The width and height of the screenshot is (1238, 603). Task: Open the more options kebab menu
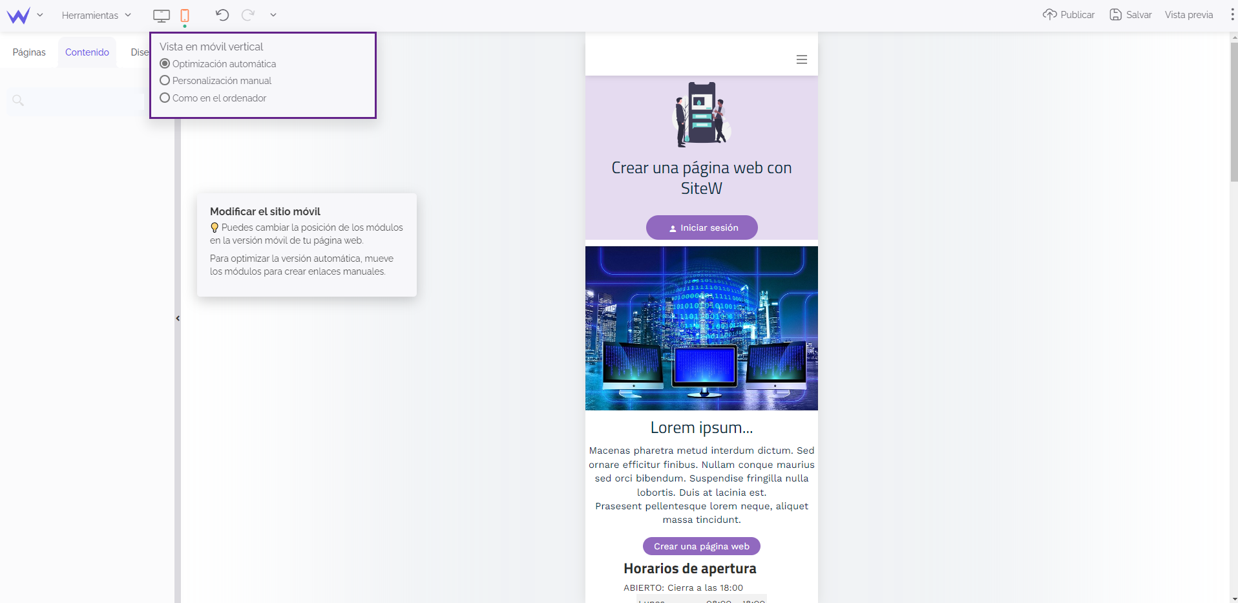(1232, 15)
